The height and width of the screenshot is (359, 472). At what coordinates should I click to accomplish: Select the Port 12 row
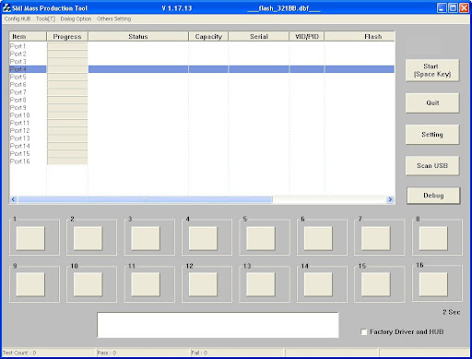pos(202,131)
